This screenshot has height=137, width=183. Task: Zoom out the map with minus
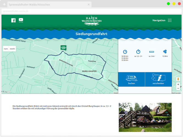pos(178,89)
